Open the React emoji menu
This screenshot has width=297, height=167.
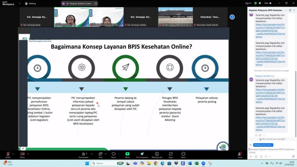(114, 155)
